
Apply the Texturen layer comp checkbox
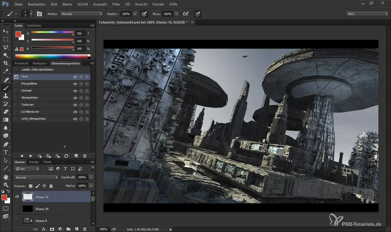click(16, 105)
